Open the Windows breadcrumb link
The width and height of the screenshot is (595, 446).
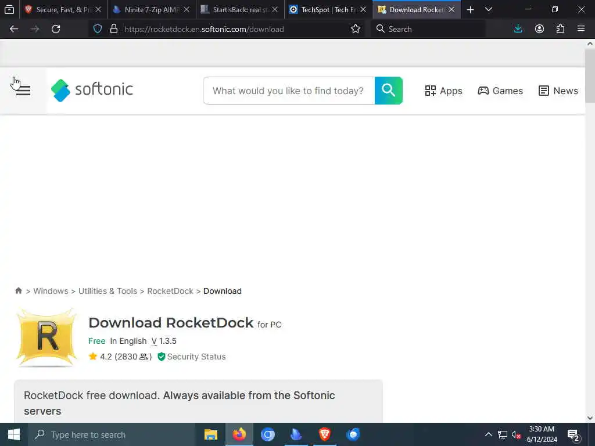pos(51,291)
